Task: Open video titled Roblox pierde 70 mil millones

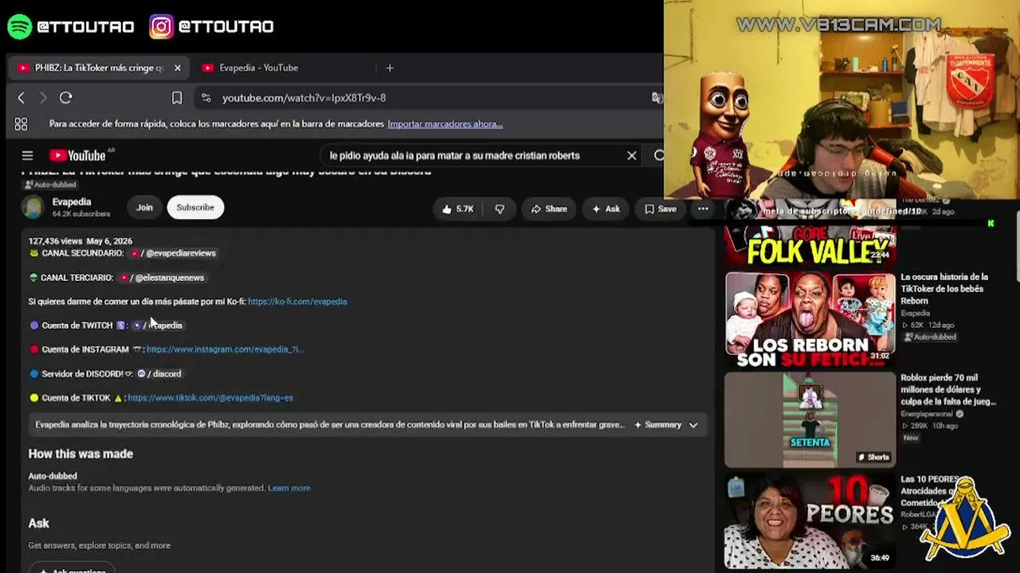Action: 948,390
